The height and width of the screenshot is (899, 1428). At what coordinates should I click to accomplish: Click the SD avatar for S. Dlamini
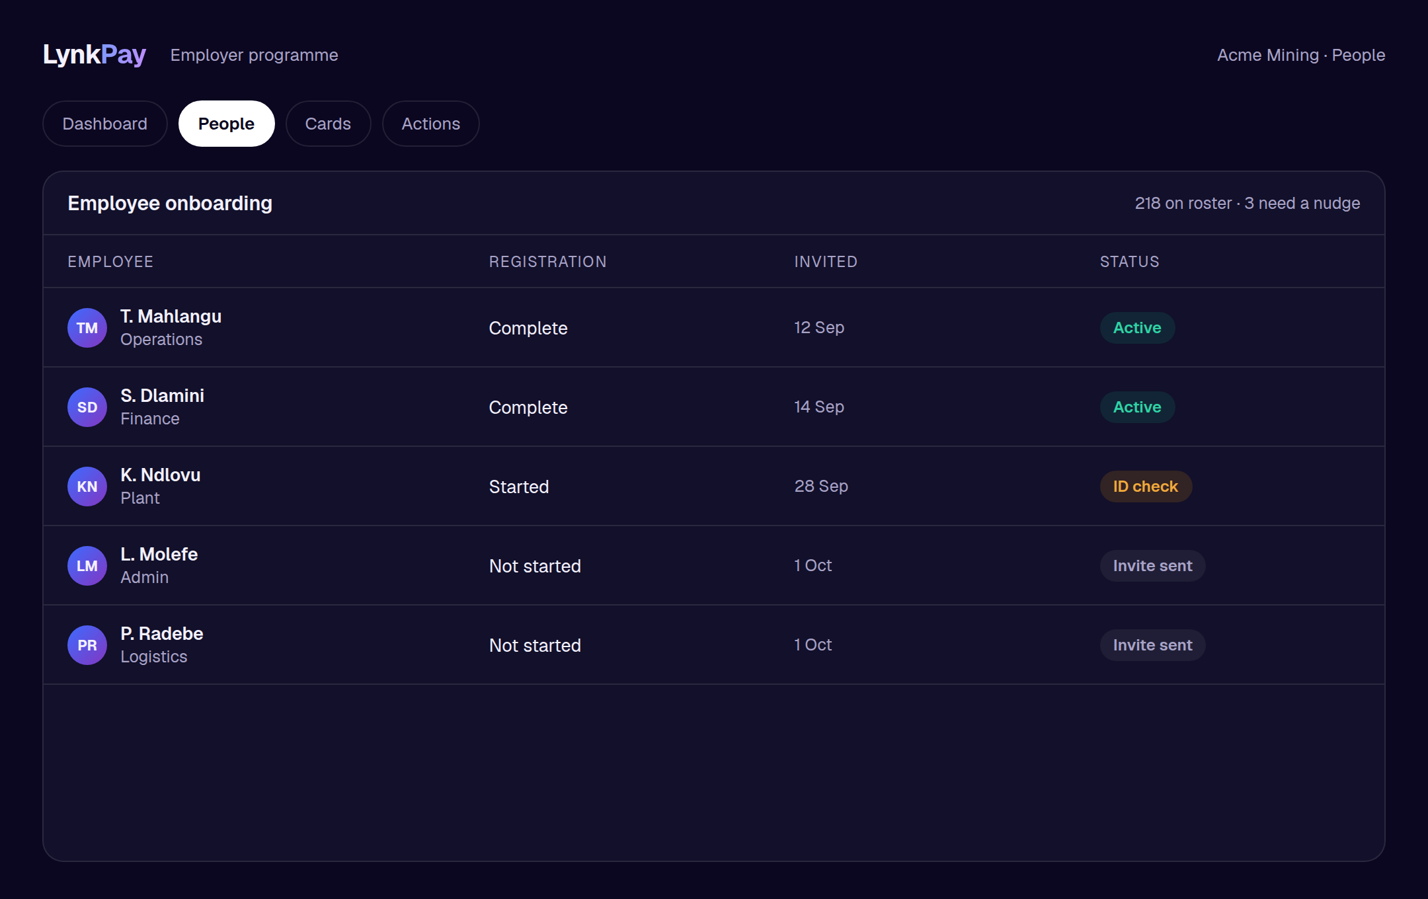pos(87,407)
